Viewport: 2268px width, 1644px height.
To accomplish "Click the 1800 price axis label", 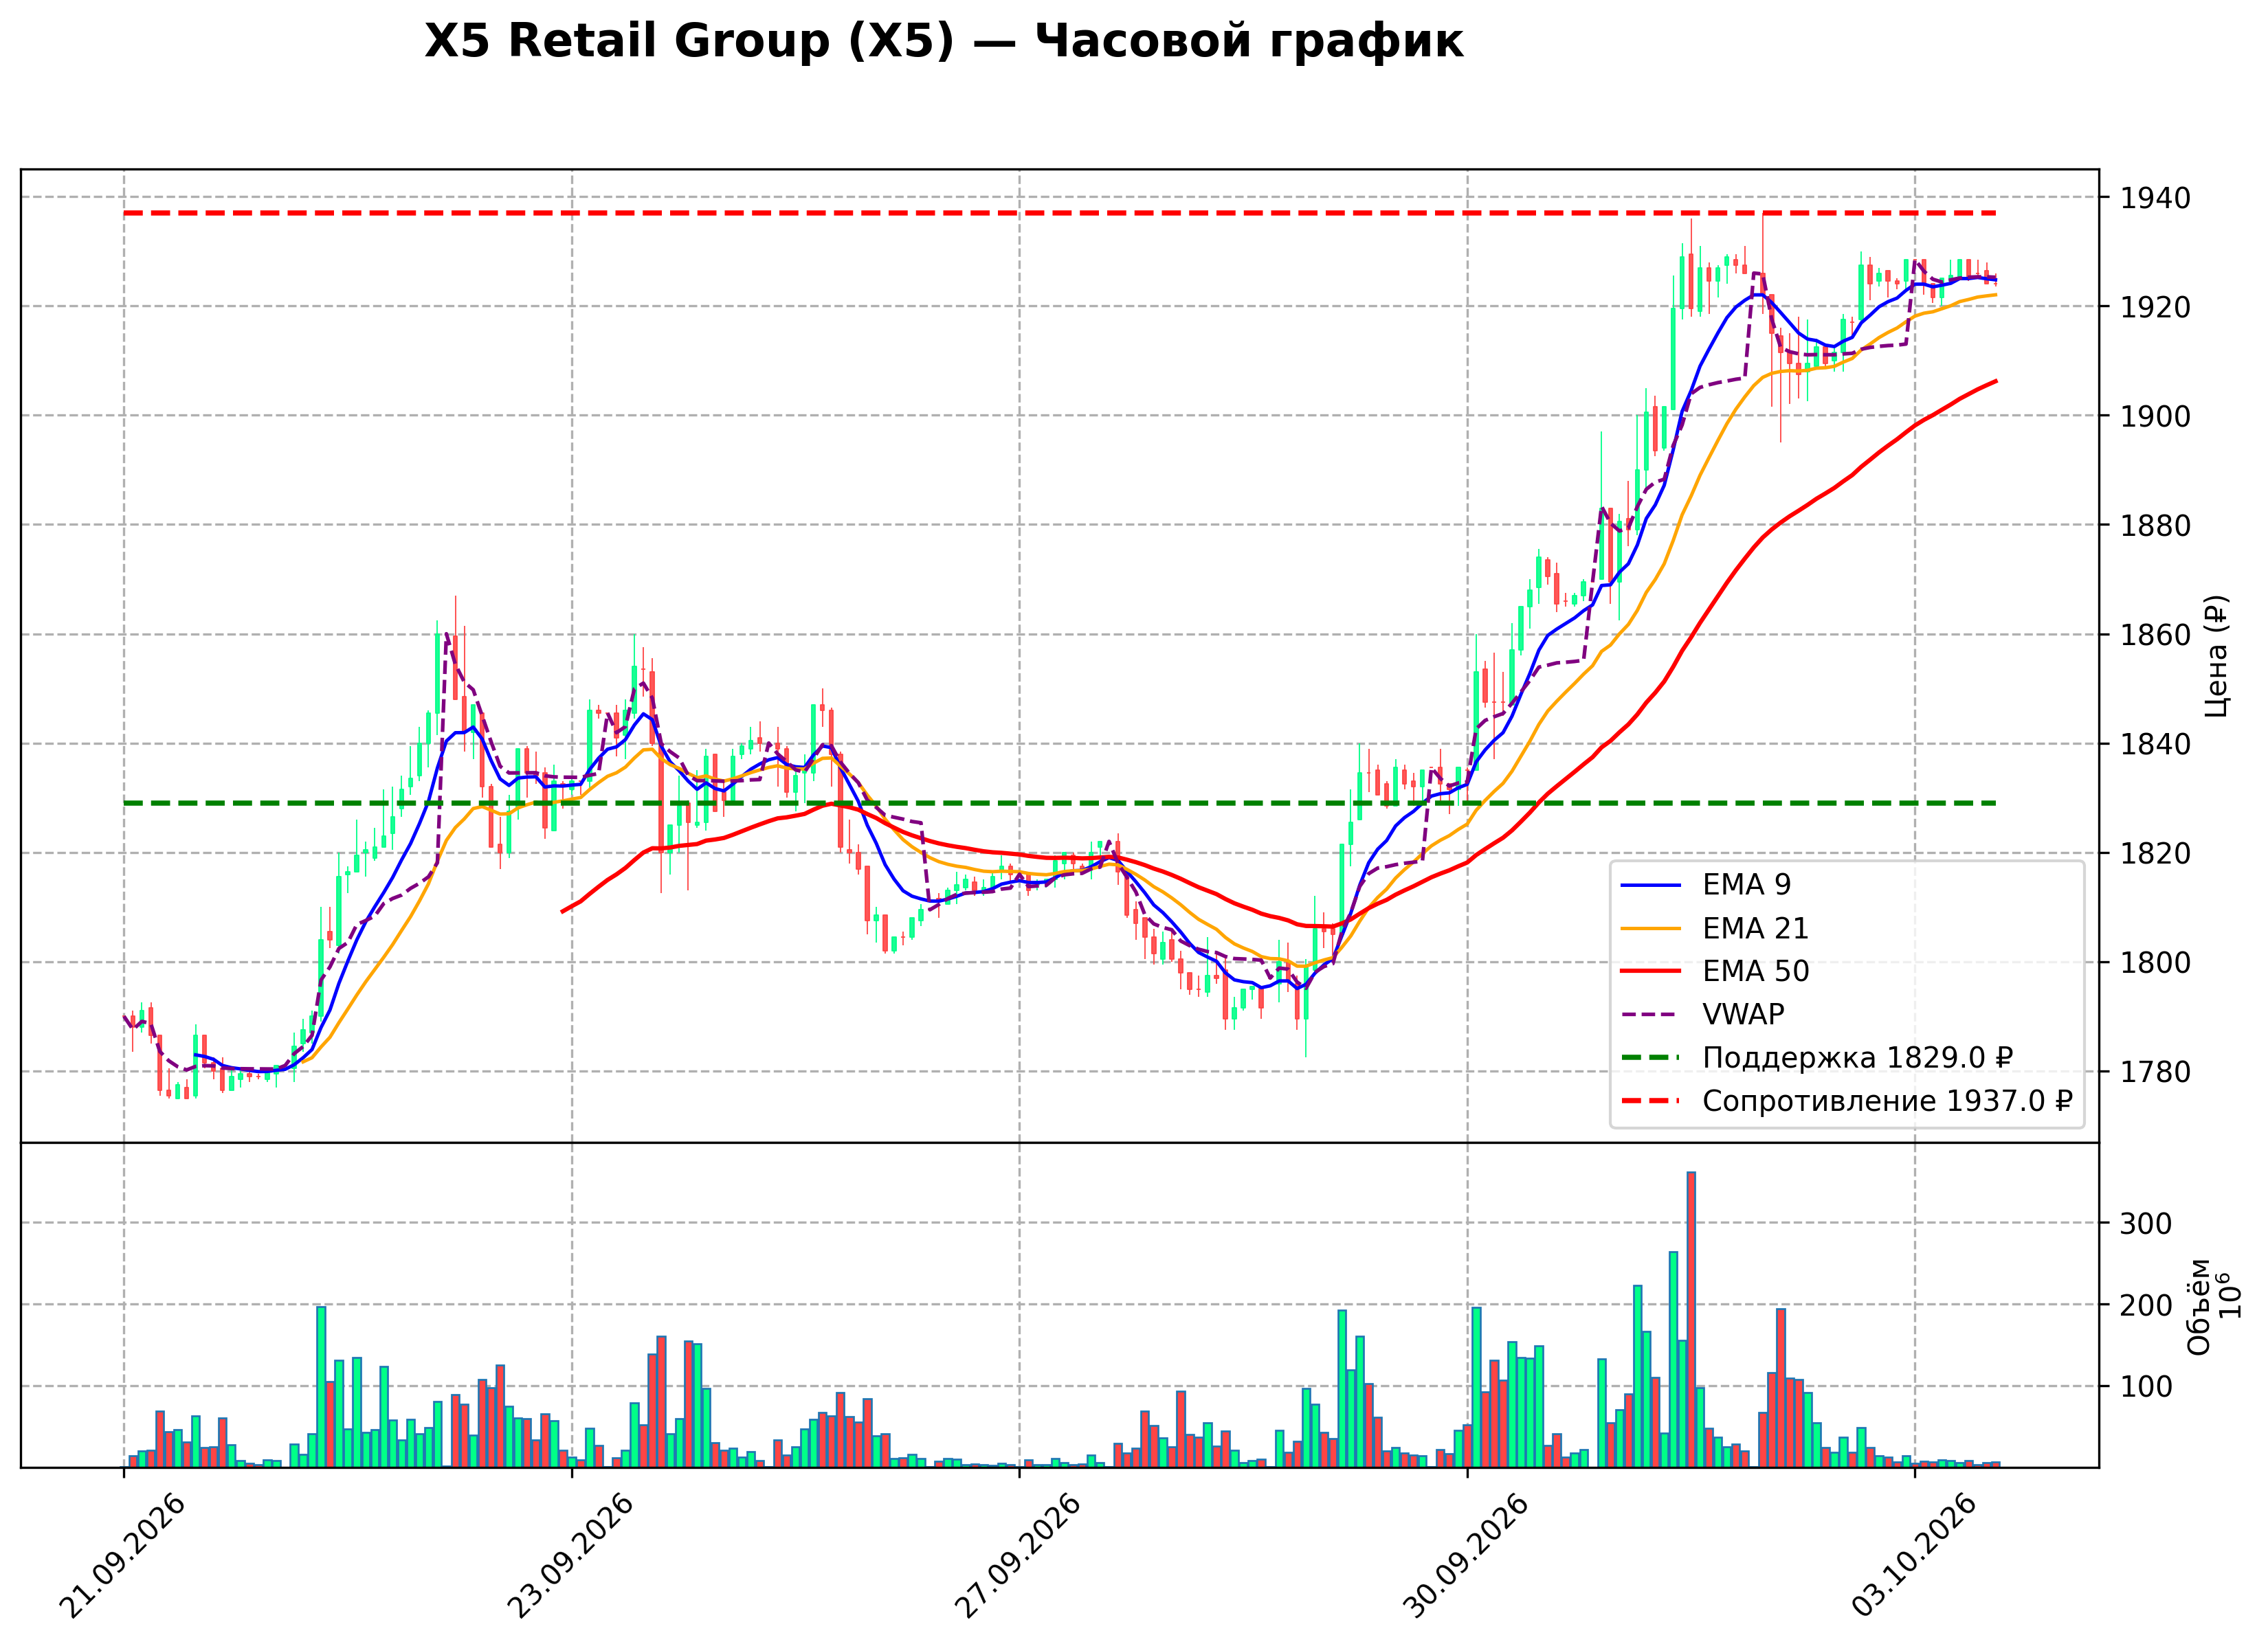I will click(2155, 962).
